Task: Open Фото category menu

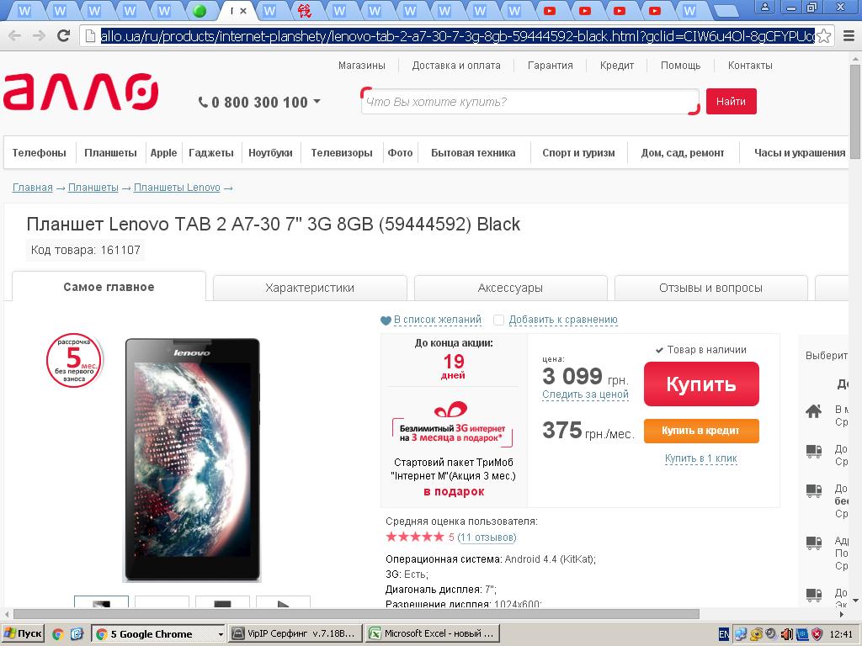Action: point(400,153)
